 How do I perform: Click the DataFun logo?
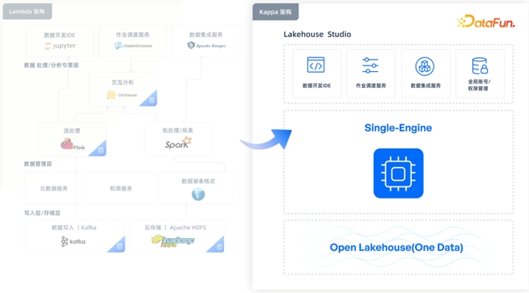point(486,21)
